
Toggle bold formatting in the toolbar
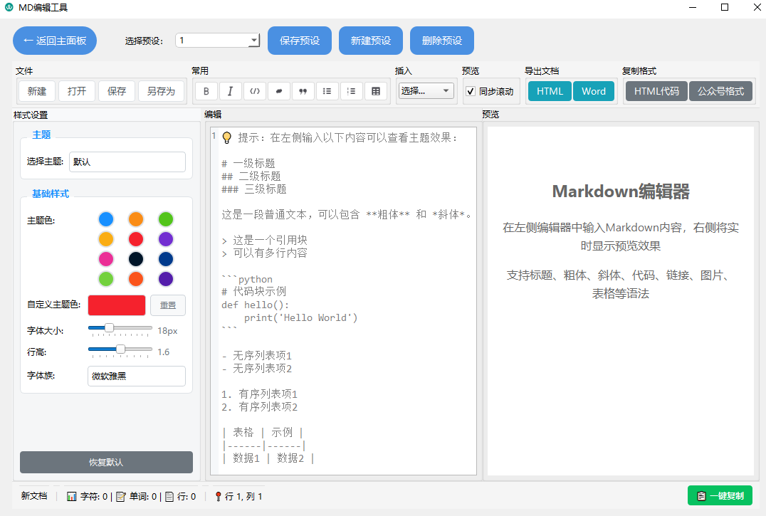[x=206, y=91]
